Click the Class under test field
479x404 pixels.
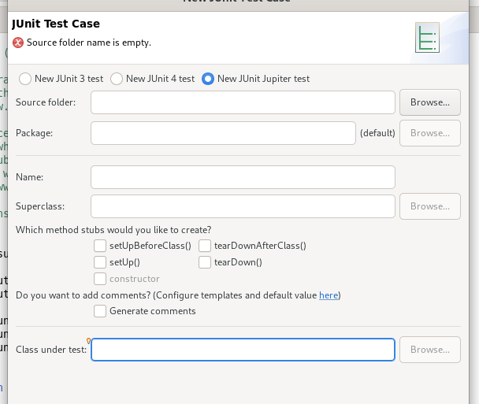pos(243,350)
